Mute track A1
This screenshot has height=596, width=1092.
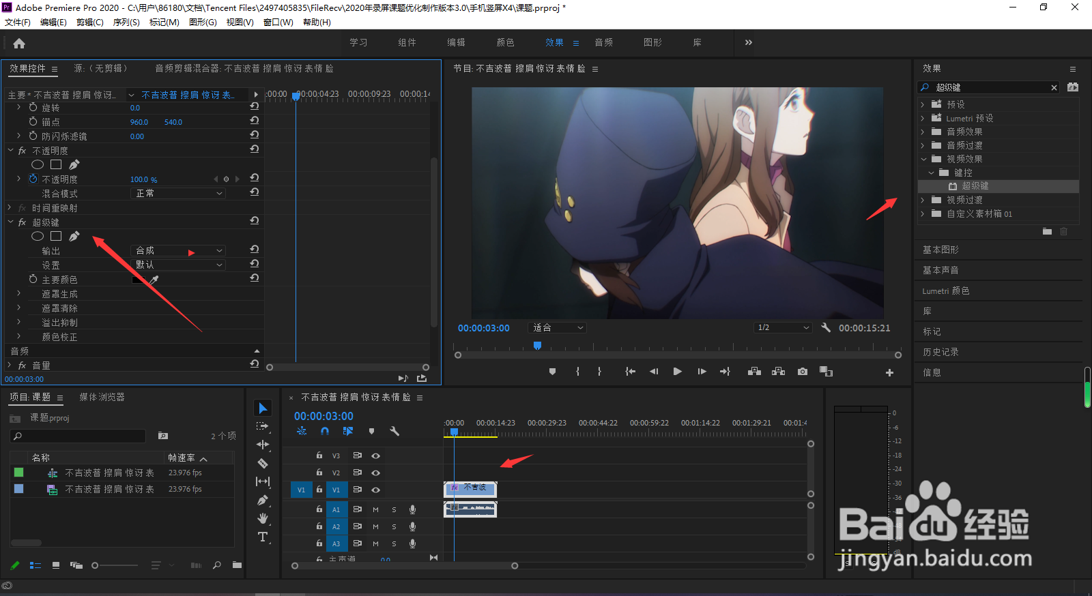(x=375, y=509)
